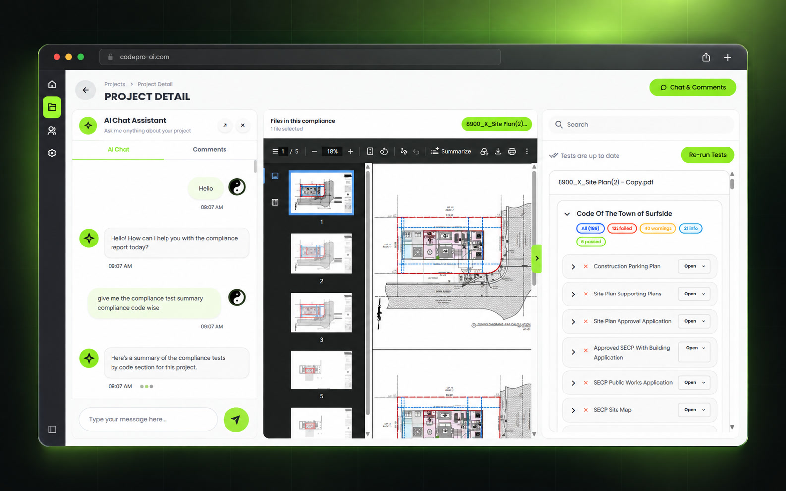The image size is (786, 491).
Task: Show the document outline view
Action: click(x=275, y=202)
